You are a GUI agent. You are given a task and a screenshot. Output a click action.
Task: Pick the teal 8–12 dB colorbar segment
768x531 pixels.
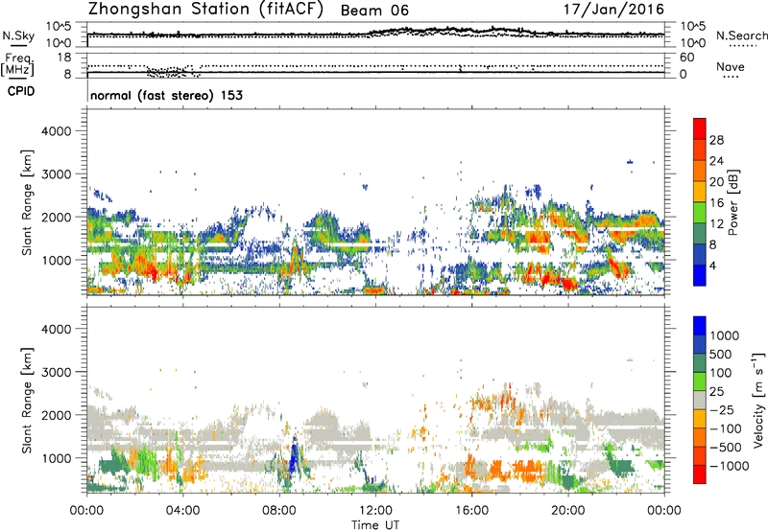700,233
